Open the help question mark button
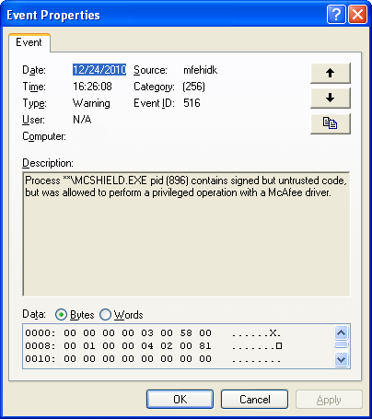Screen dimensions: 372x419 pos(336,15)
